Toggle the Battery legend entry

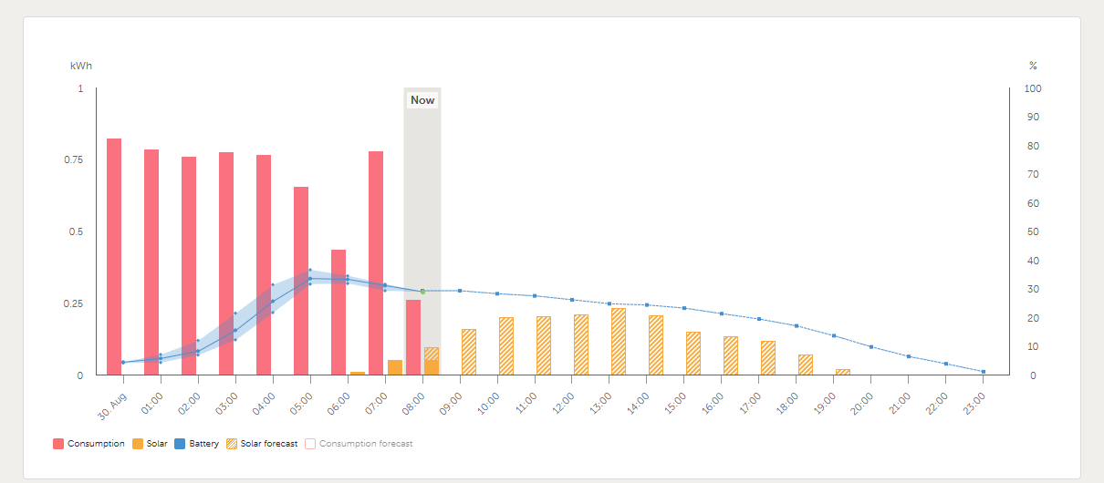tap(197, 444)
